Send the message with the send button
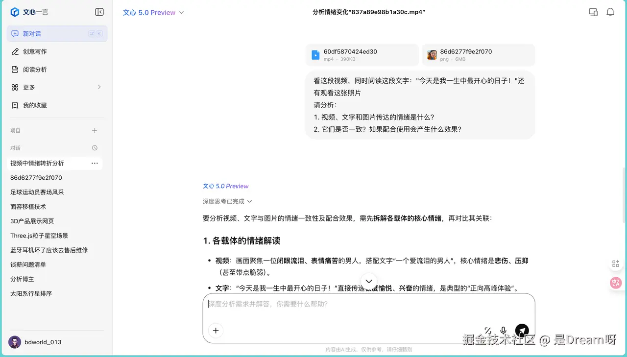Screen dimensions: 627x357 click(x=522, y=331)
